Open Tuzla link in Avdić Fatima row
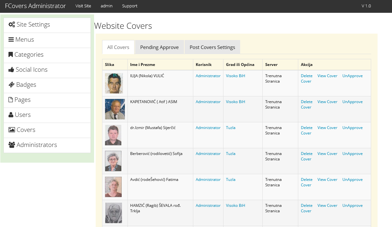Image resolution: width=392 pixels, height=227 pixels. coord(231,180)
